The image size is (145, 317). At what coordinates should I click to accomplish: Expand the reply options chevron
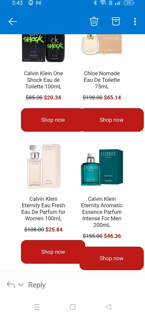pos(21,285)
